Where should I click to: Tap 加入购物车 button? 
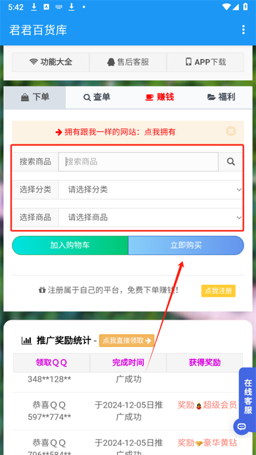(70, 246)
